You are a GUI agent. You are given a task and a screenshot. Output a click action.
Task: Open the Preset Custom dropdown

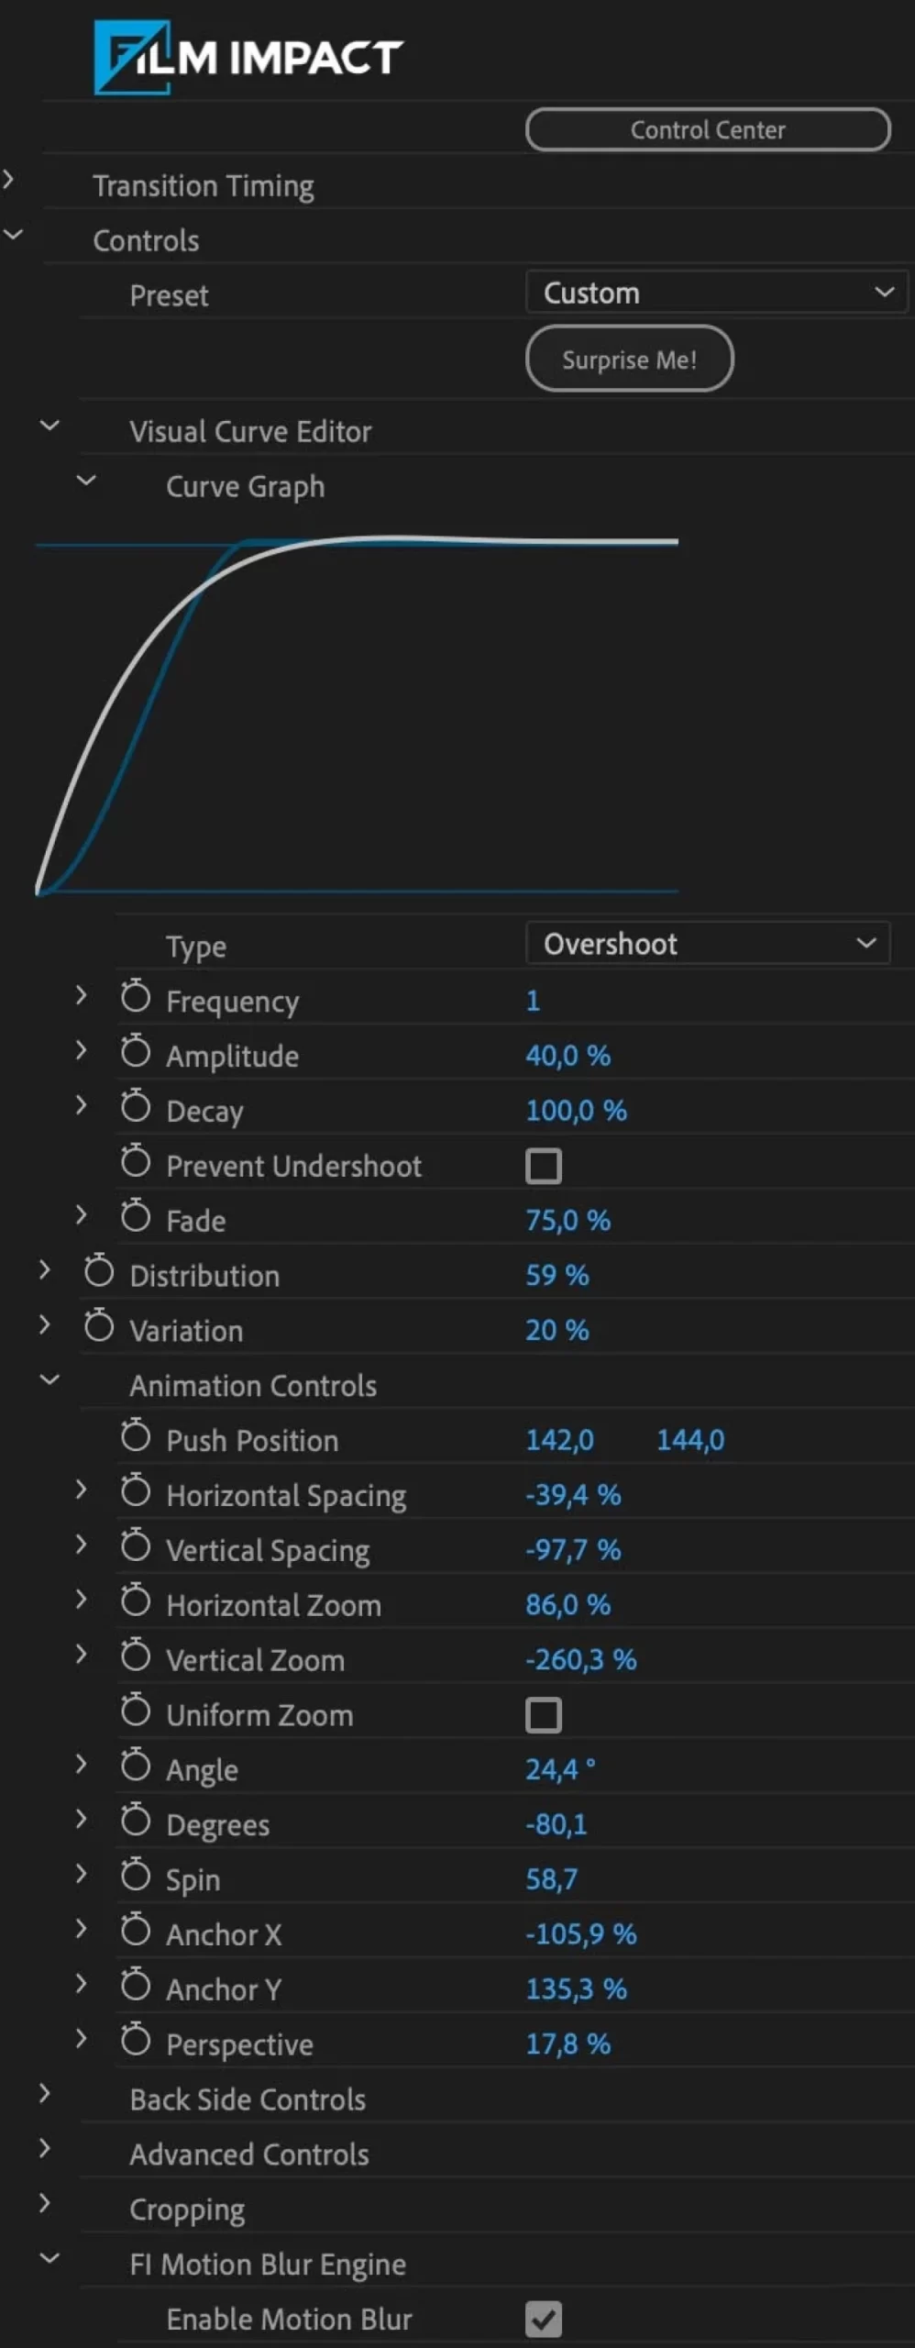pyautogui.click(x=716, y=293)
